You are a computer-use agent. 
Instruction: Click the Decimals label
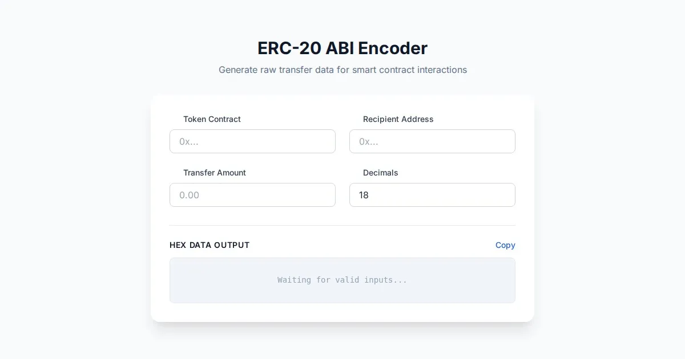(380, 173)
